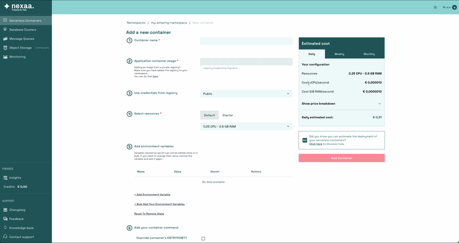The height and width of the screenshot is (243, 459).
Task: Click the Database Clusters sidebar icon
Action: pyautogui.click(x=5, y=30)
